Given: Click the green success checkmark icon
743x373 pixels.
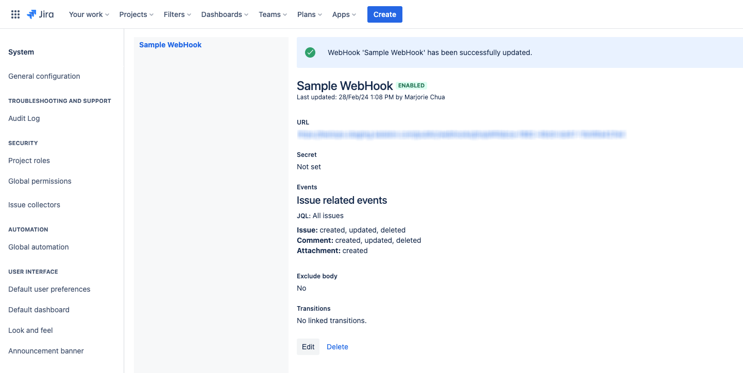Looking at the screenshot, I should [310, 52].
